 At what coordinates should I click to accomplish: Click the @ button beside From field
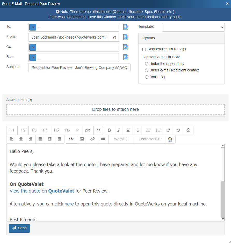click(x=114, y=37)
